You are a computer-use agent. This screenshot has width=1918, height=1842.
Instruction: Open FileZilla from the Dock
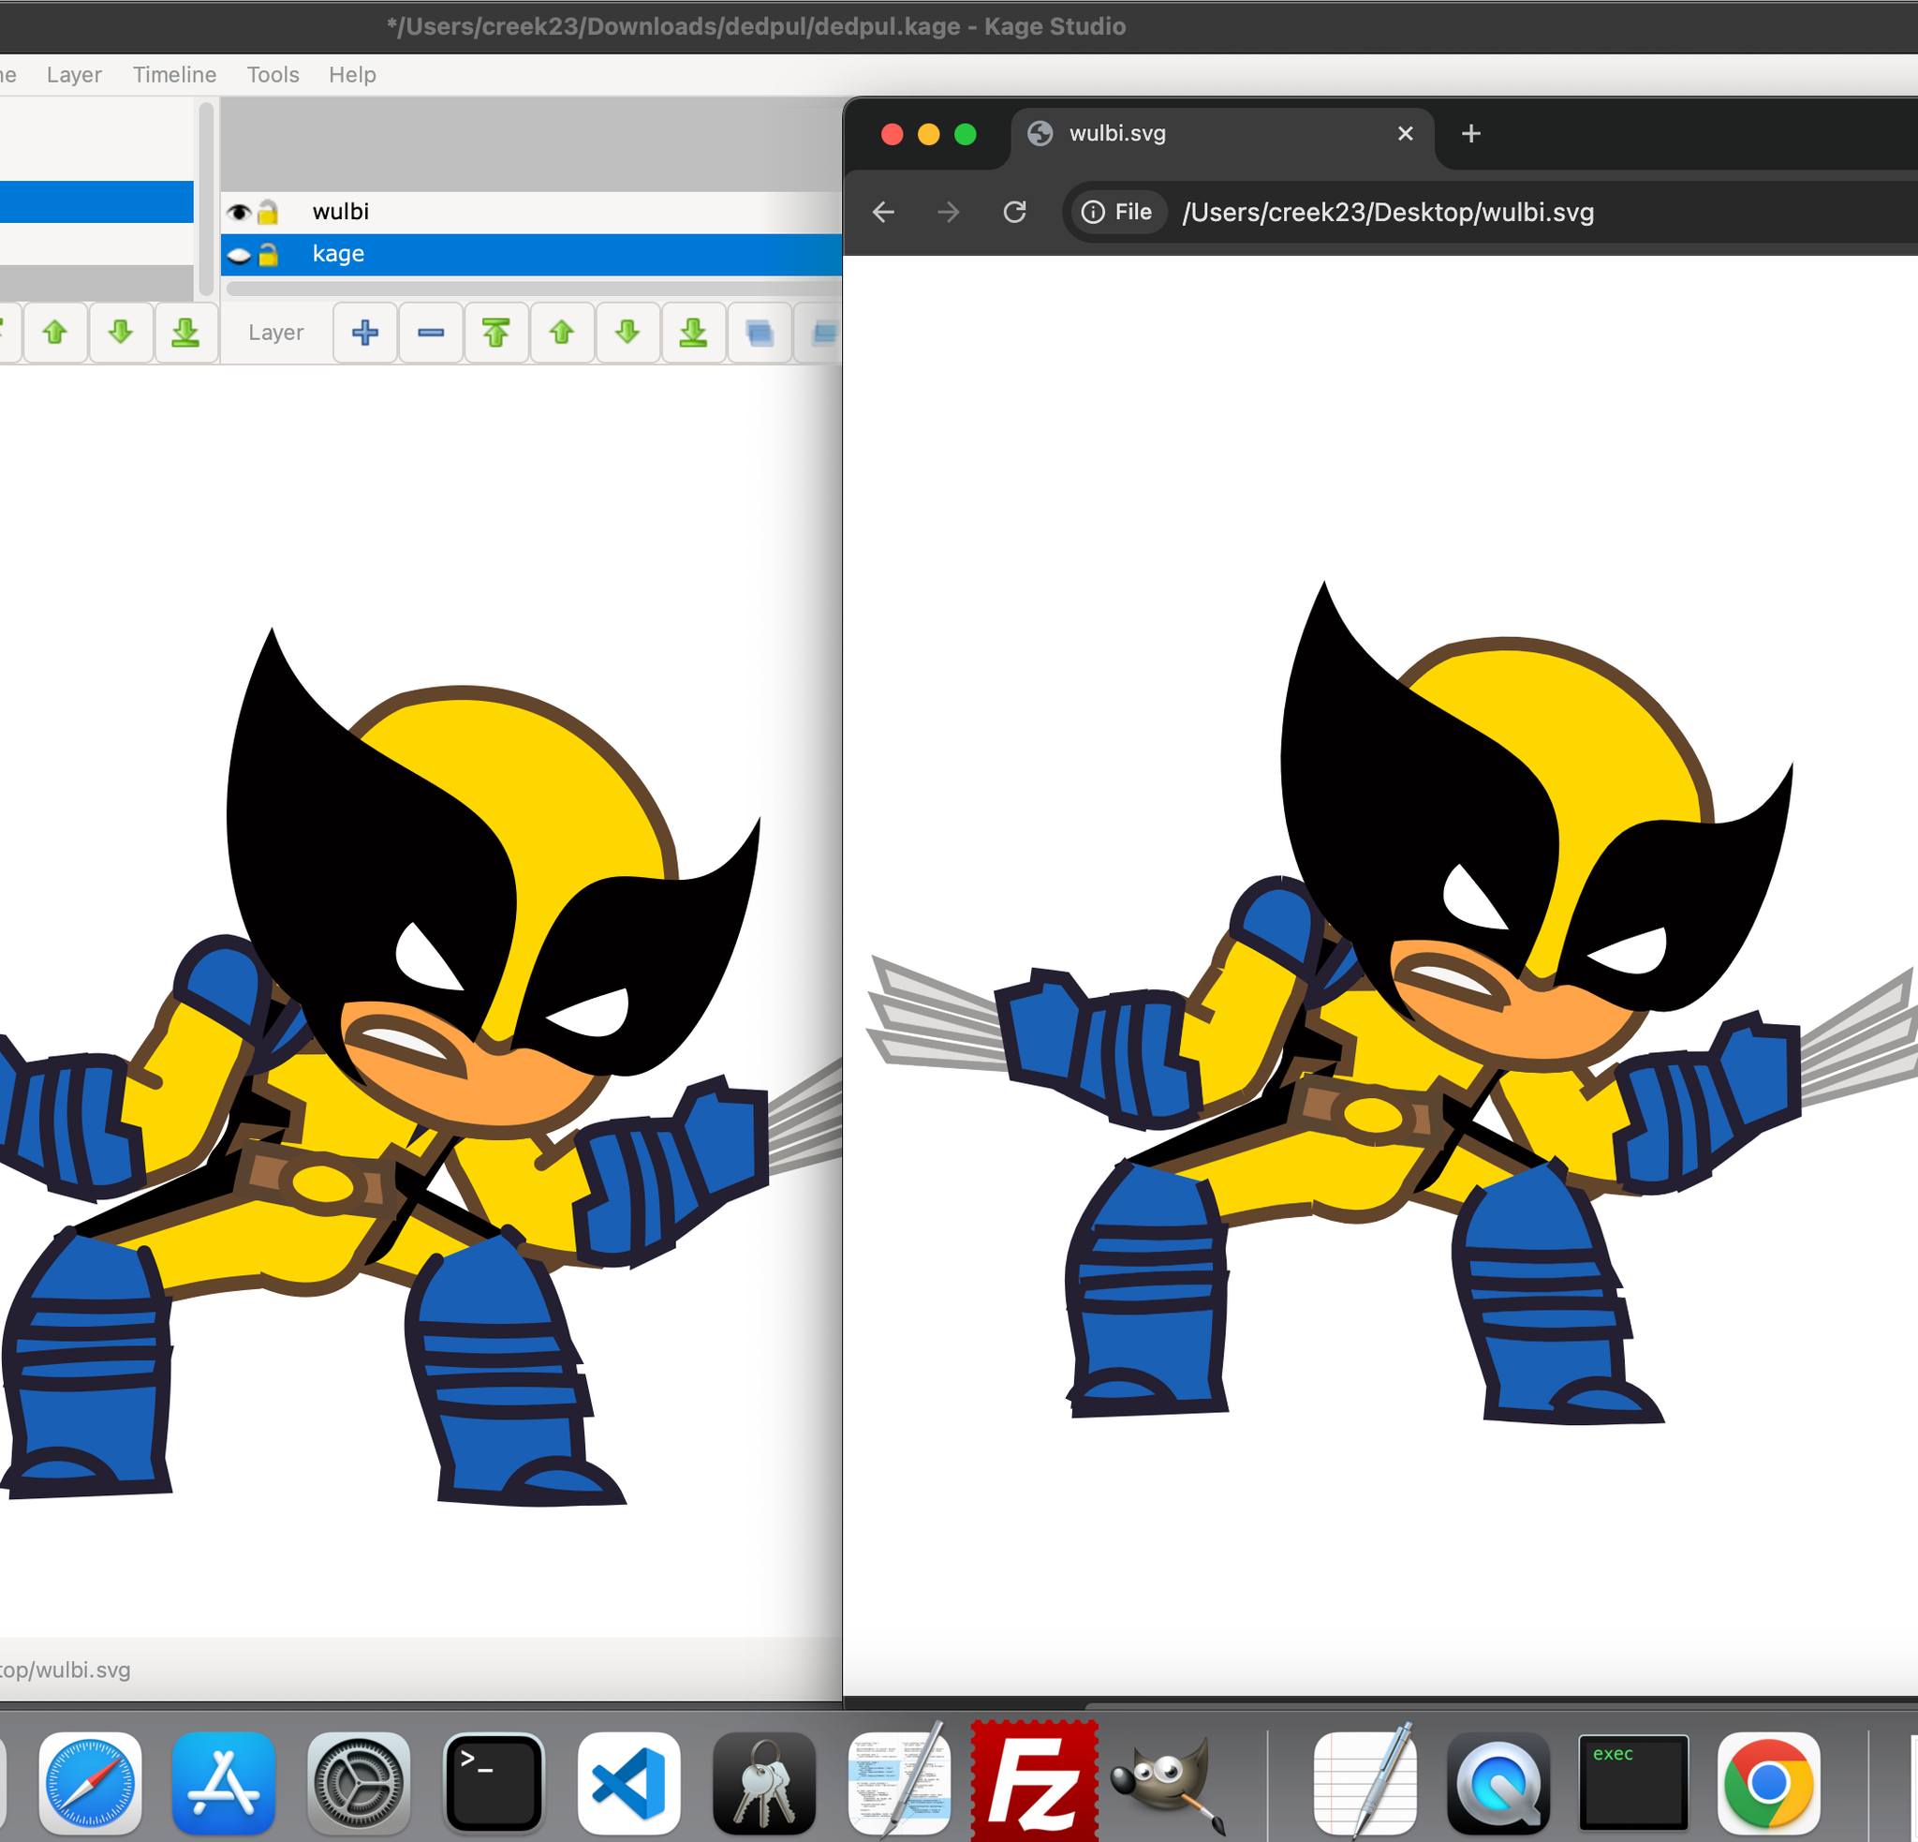[1034, 1781]
